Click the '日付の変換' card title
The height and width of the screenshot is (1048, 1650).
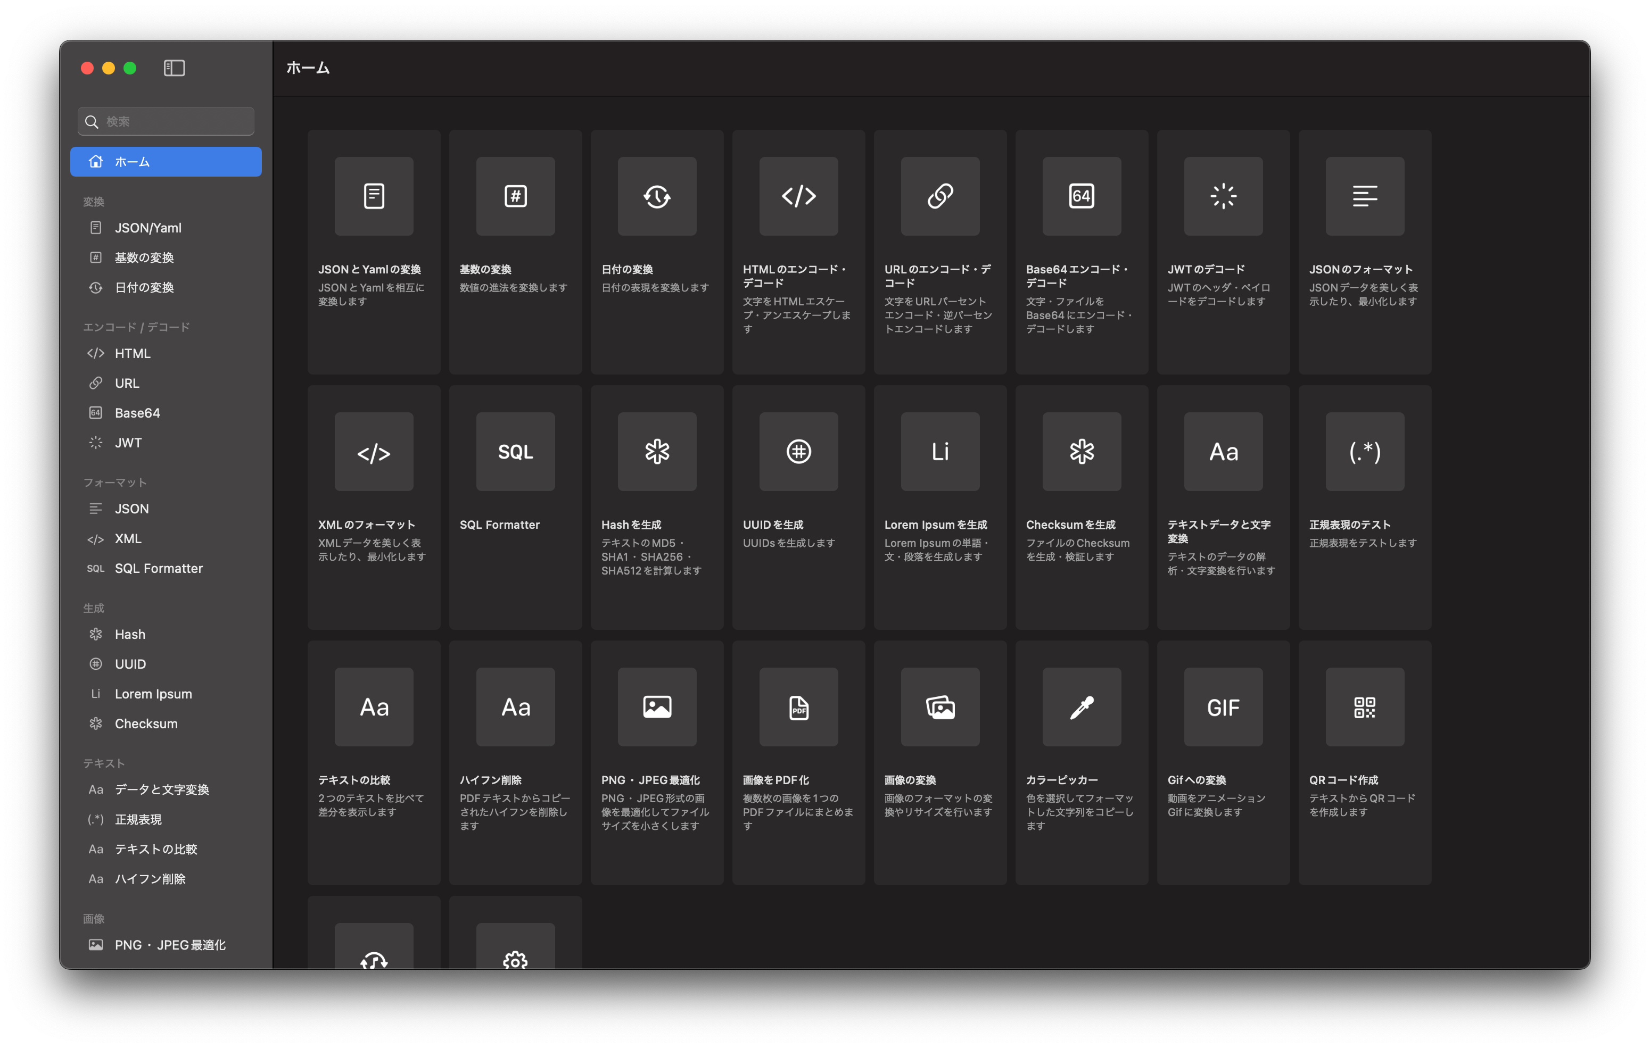[627, 269]
